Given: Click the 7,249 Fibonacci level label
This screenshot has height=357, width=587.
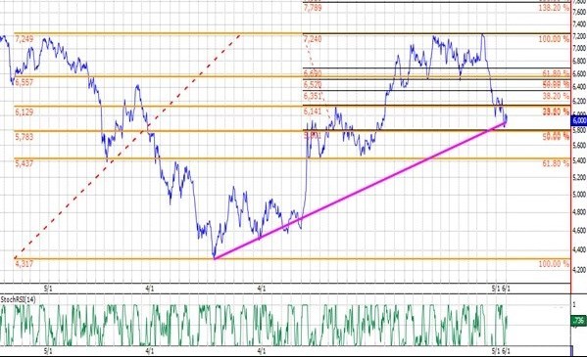Looking at the screenshot, I should [24, 39].
